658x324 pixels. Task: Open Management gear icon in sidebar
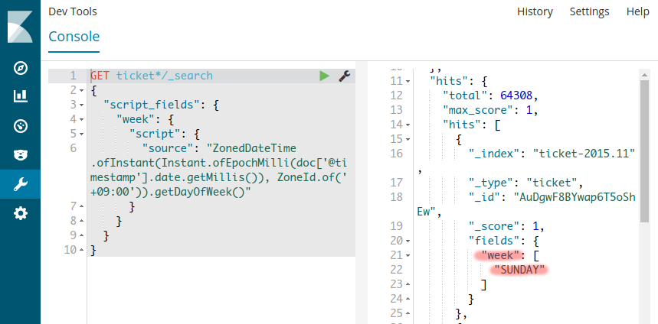point(21,213)
